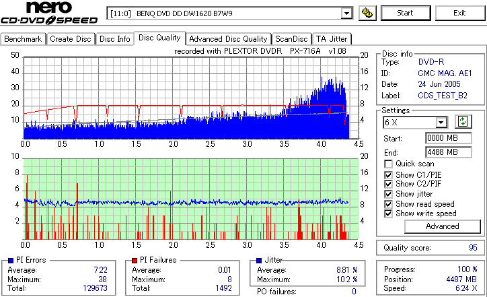487x297 pixels.
Task: Open the Advanced Disc Quality tab
Action: (228, 39)
